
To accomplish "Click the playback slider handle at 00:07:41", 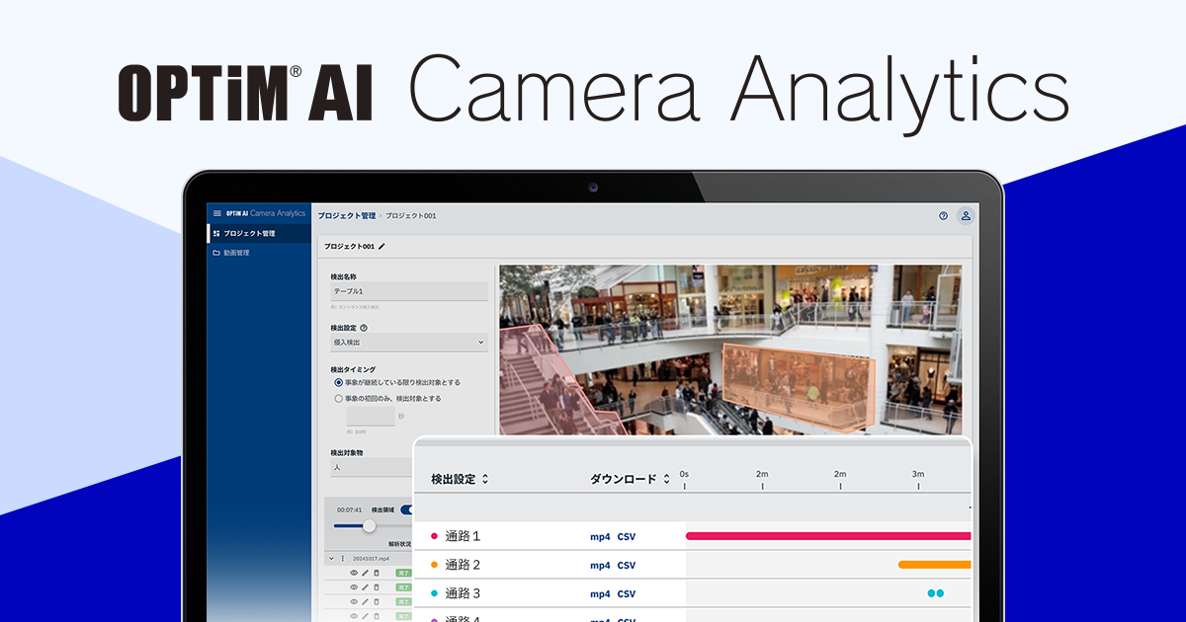I will coord(370,526).
